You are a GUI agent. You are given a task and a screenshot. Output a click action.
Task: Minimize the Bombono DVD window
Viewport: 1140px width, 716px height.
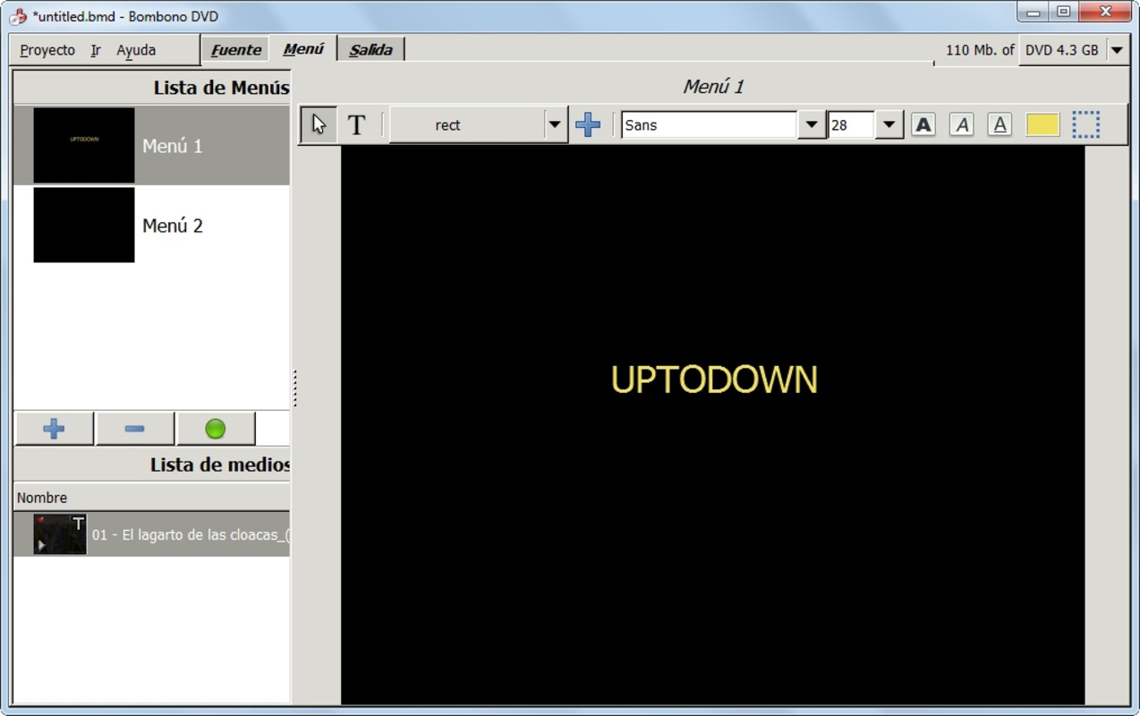(x=1033, y=13)
